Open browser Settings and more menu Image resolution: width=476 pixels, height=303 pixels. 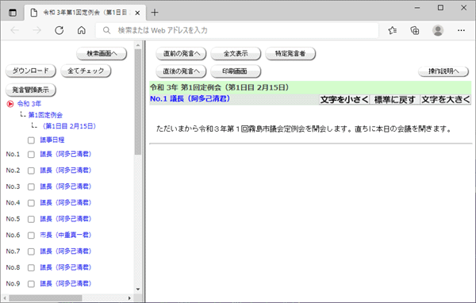point(461,30)
